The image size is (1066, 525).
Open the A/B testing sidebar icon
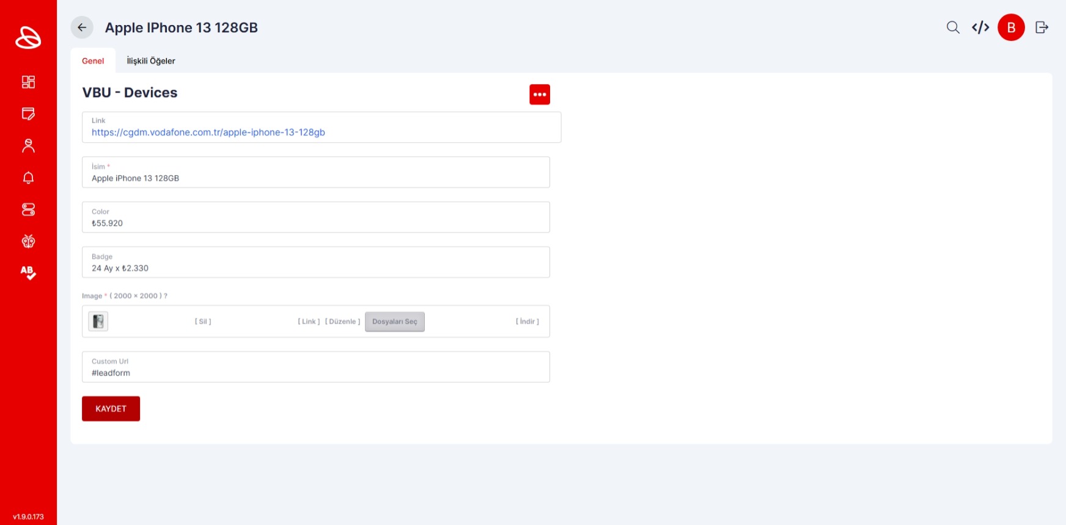(x=28, y=272)
